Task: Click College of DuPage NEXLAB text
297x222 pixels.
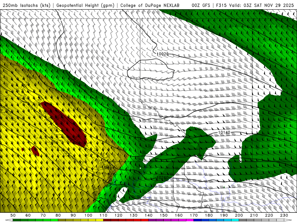Action: [150, 6]
